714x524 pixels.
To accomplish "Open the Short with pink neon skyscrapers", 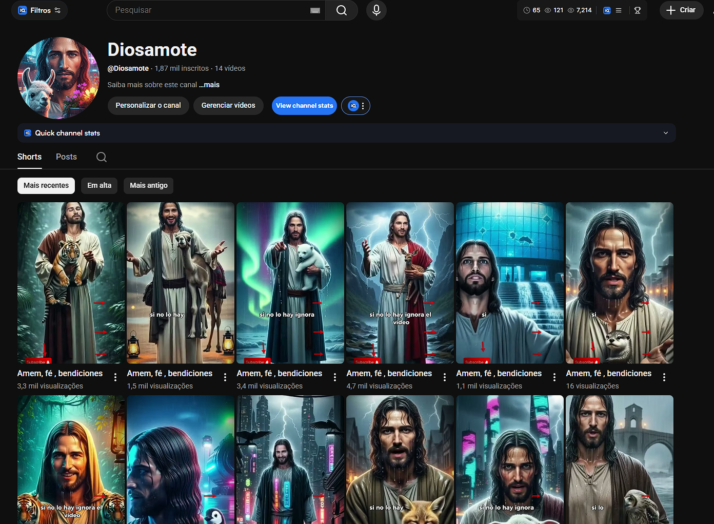I will click(510, 460).
